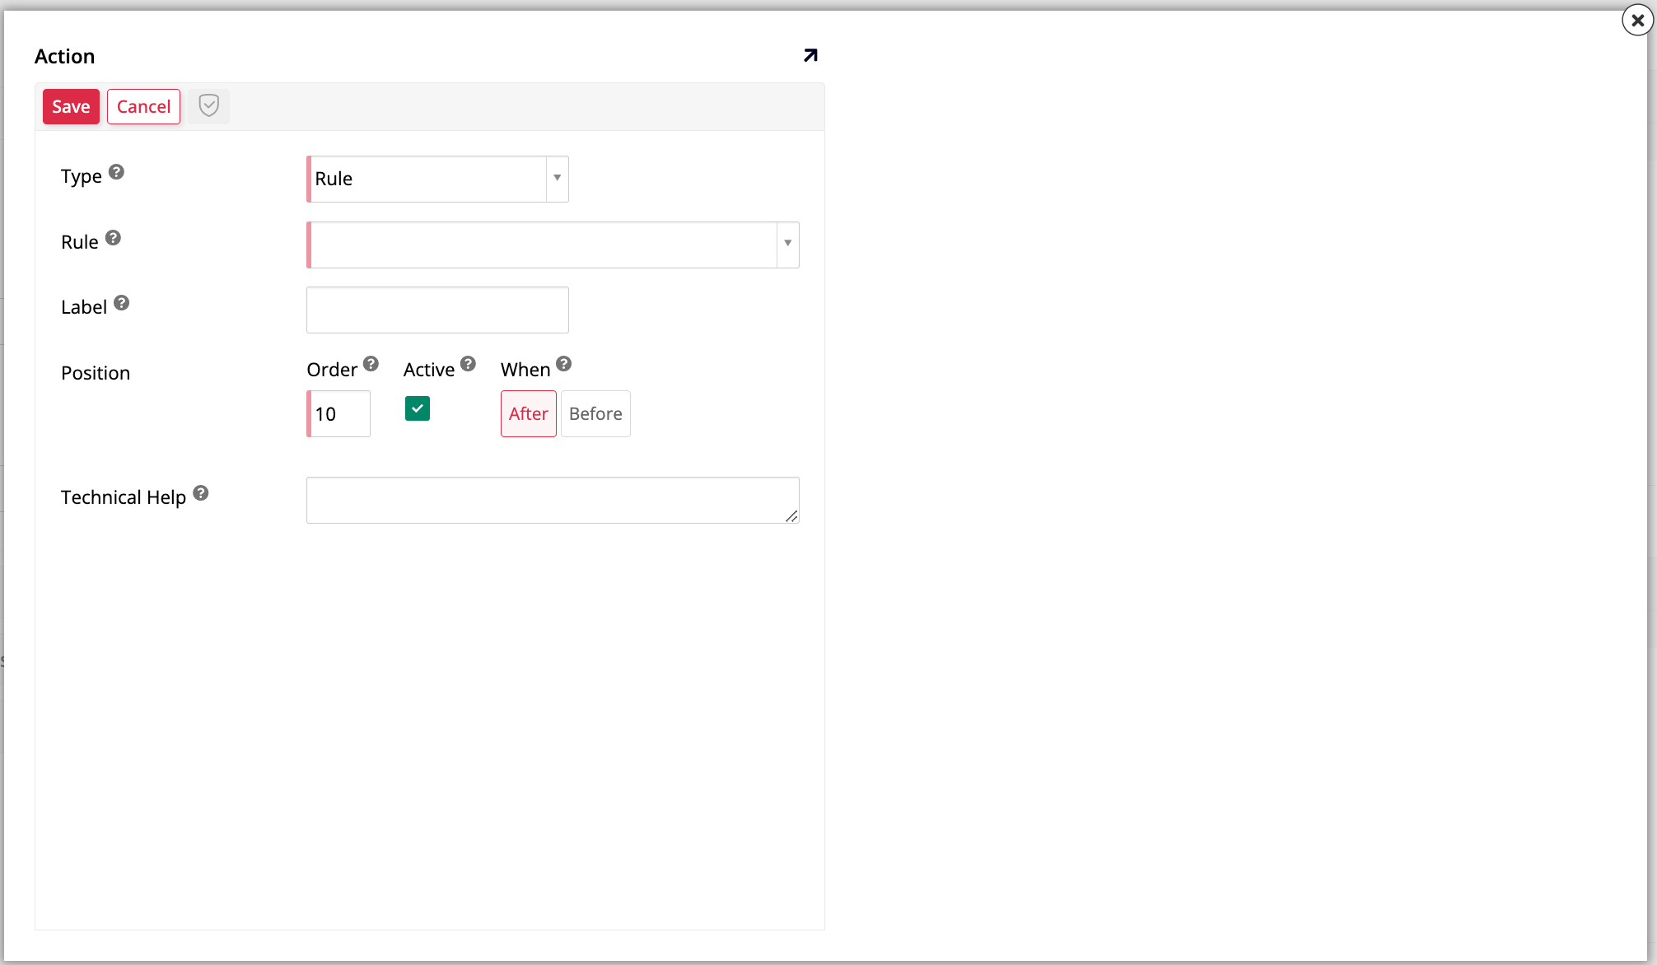The height and width of the screenshot is (965, 1657).
Task: Cancel editing the Action
Action: point(143,106)
